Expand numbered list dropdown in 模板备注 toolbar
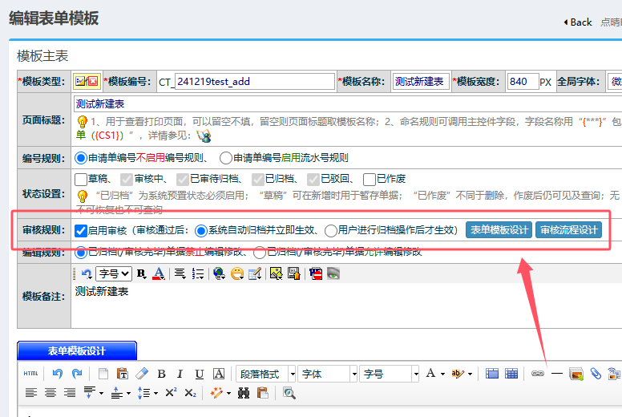The height and width of the screenshot is (417, 622). click(197, 273)
